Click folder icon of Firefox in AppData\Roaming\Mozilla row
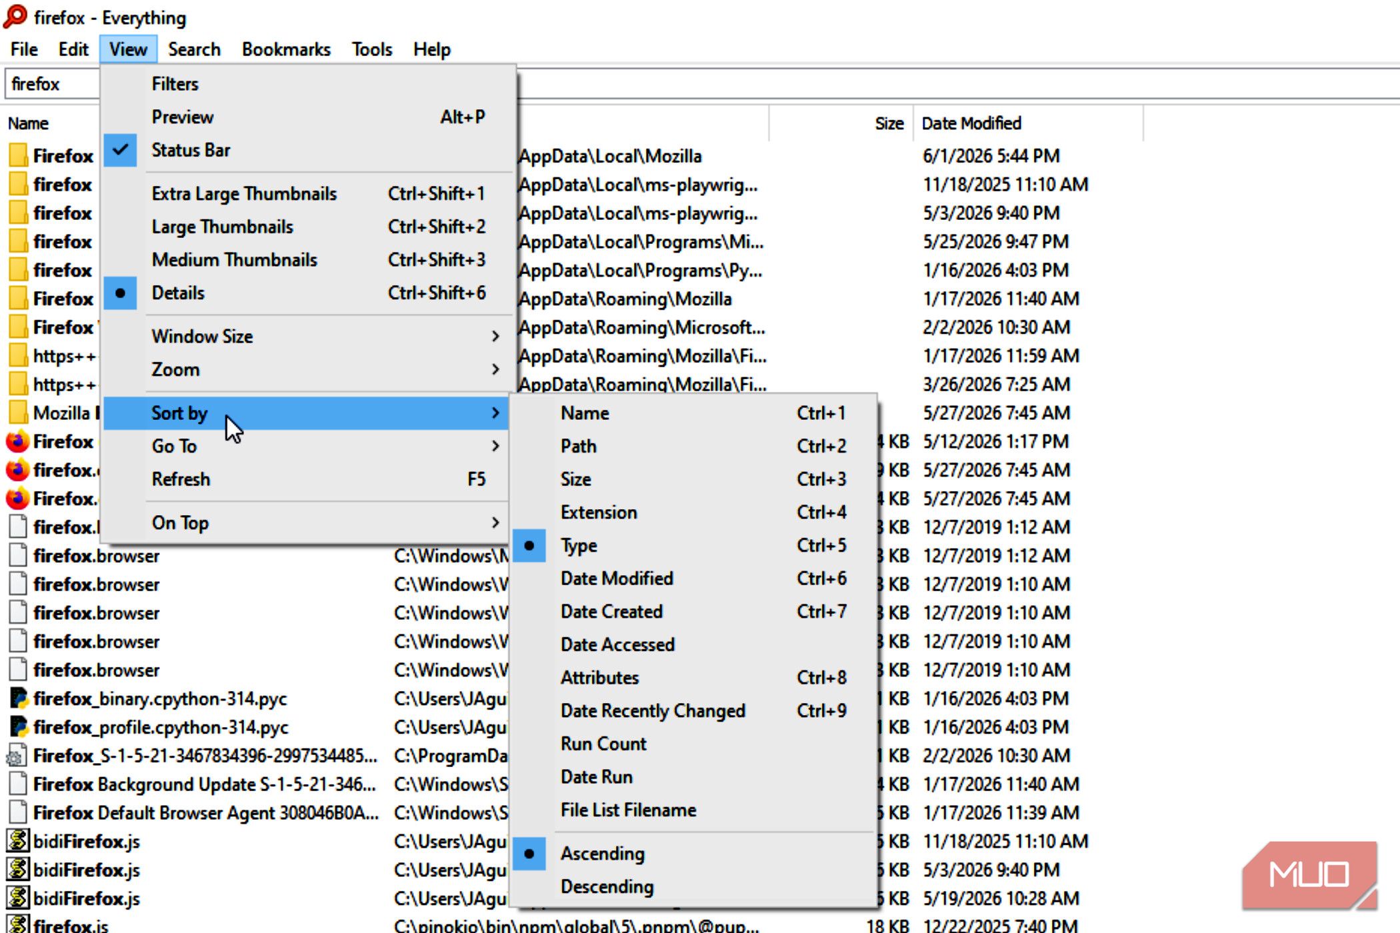 pos(18,299)
